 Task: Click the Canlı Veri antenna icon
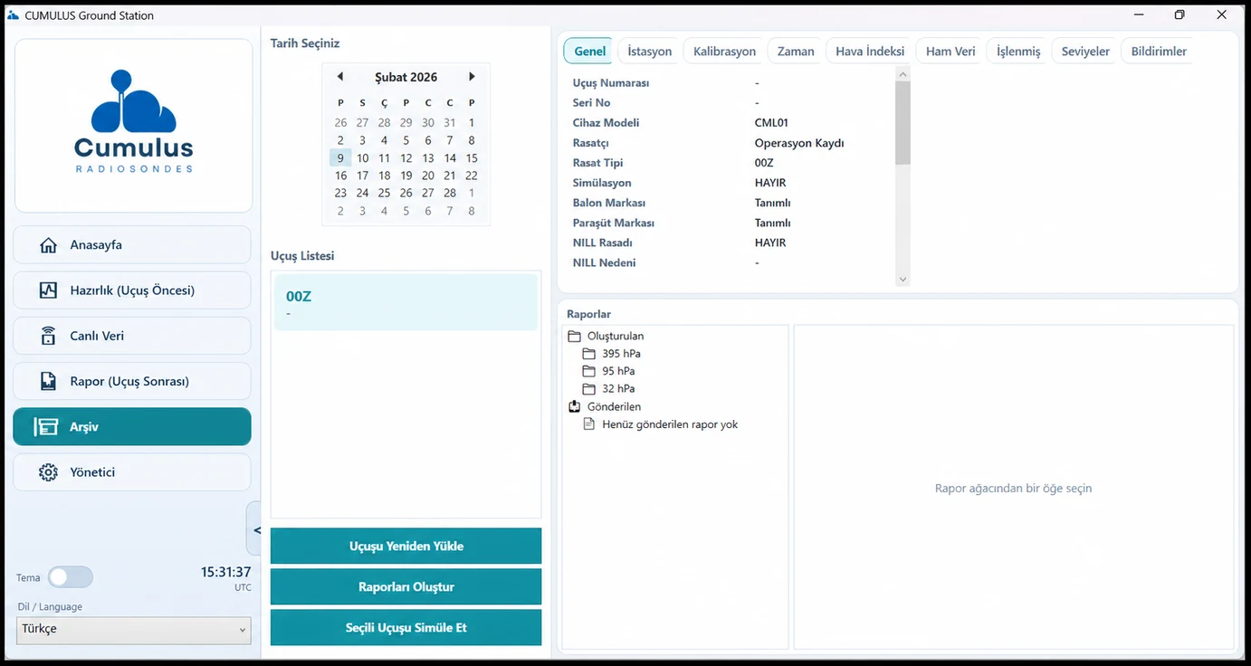pyautogui.click(x=49, y=336)
